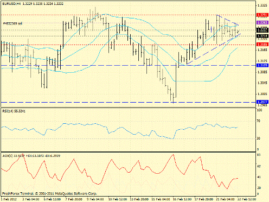Click the 1.3165 price axis label
269x202 pixels.
pyautogui.click(x=262, y=50)
